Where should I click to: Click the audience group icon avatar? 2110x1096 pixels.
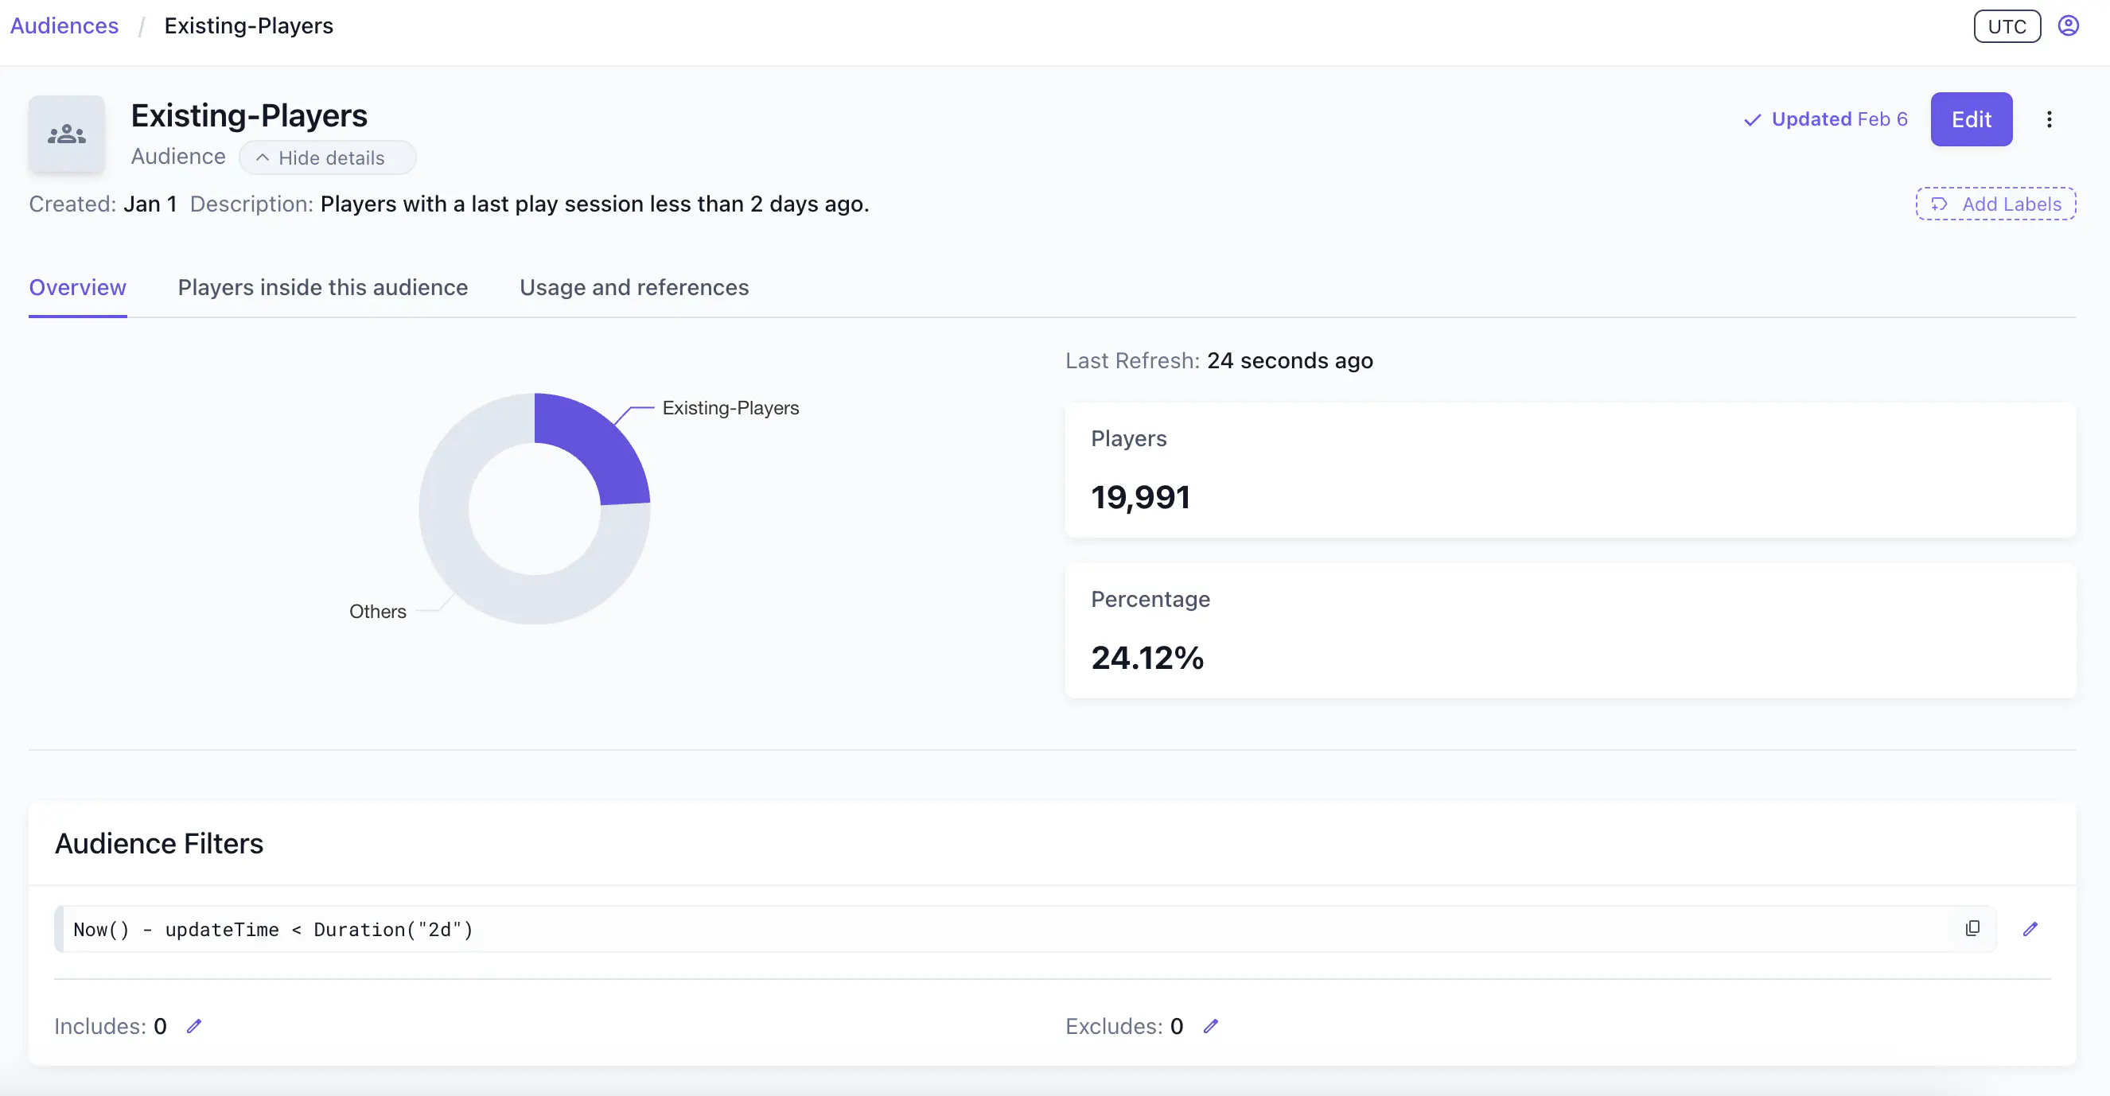pyautogui.click(x=66, y=134)
